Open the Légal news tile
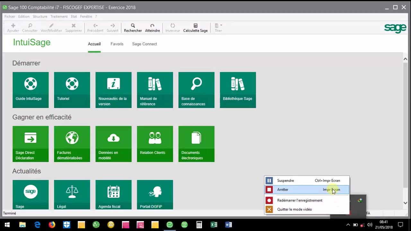The width and height of the screenshot is (411, 231). [72, 194]
